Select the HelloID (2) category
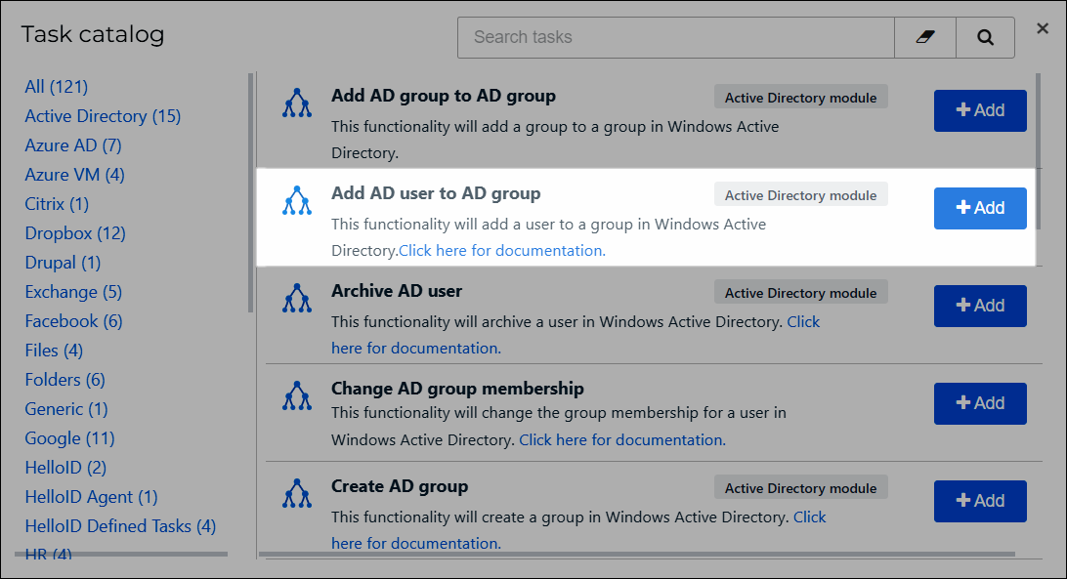1067x579 pixels. pos(66,468)
